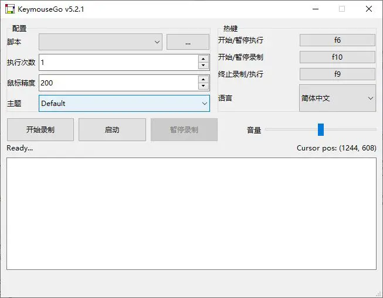Click the 开始录制 button
Image resolution: width=383 pixels, height=298 pixels.
click(x=40, y=130)
